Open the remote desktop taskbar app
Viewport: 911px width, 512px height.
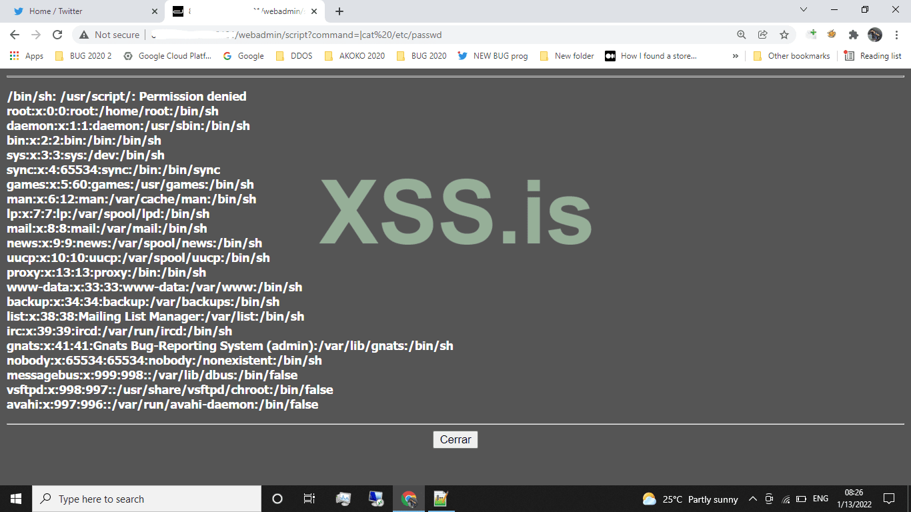click(376, 499)
